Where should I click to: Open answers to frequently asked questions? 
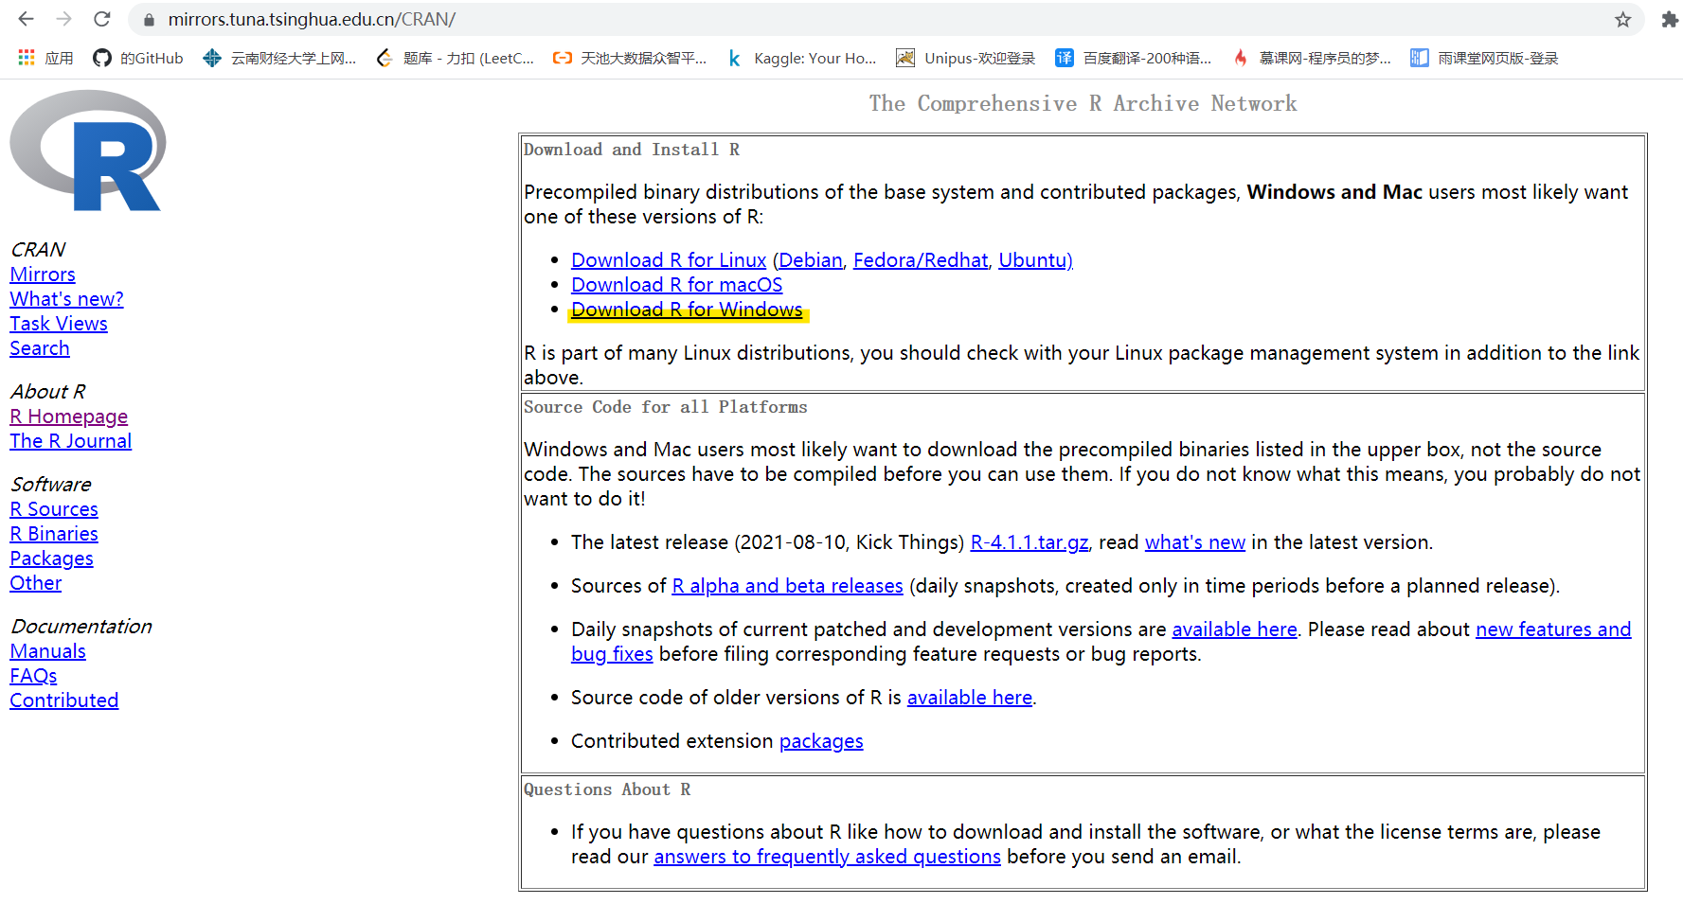(x=827, y=857)
